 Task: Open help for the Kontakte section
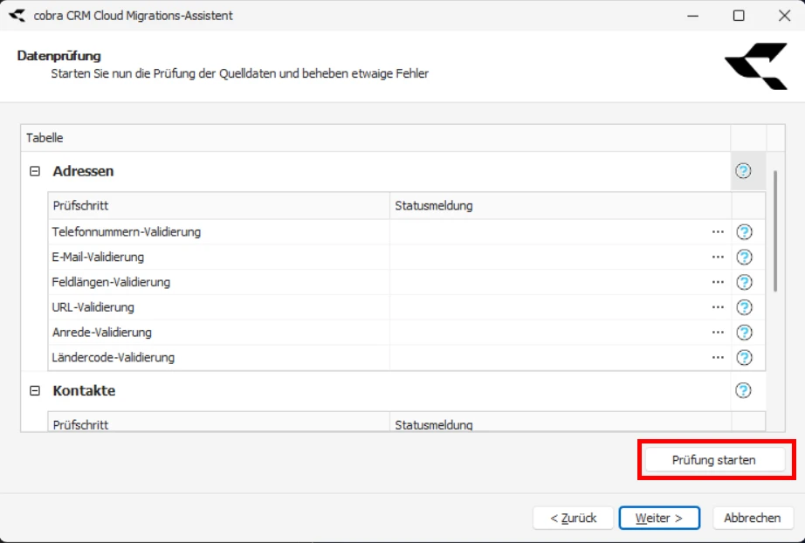[744, 390]
